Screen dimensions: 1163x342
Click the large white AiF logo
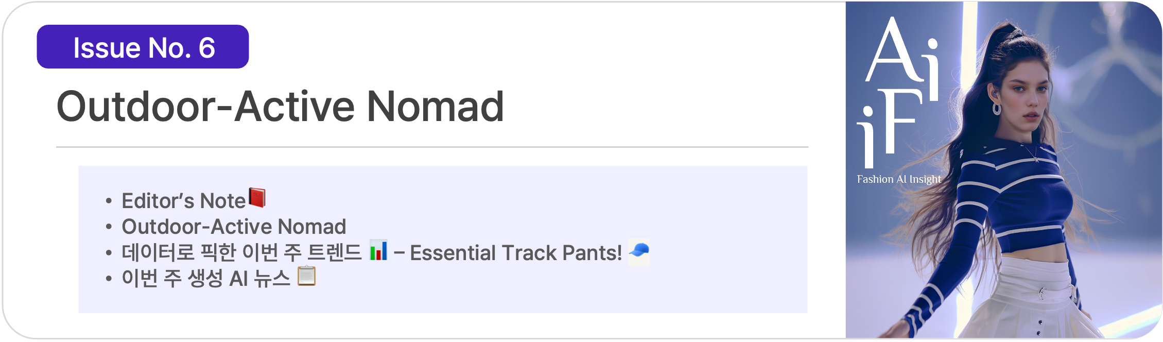pos(898,92)
